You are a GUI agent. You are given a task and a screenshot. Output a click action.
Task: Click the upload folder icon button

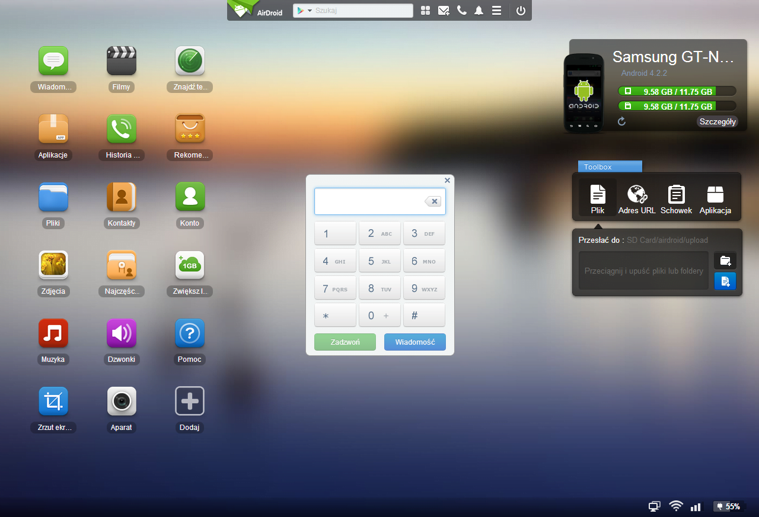click(x=725, y=261)
